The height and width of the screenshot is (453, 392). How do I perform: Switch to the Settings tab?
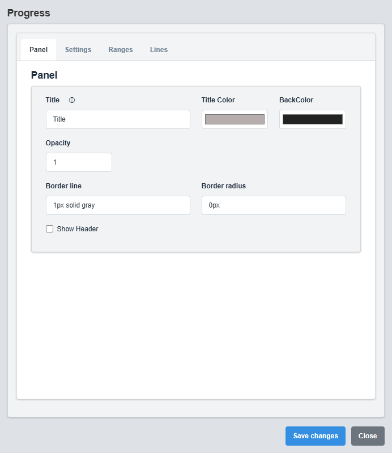coord(78,50)
